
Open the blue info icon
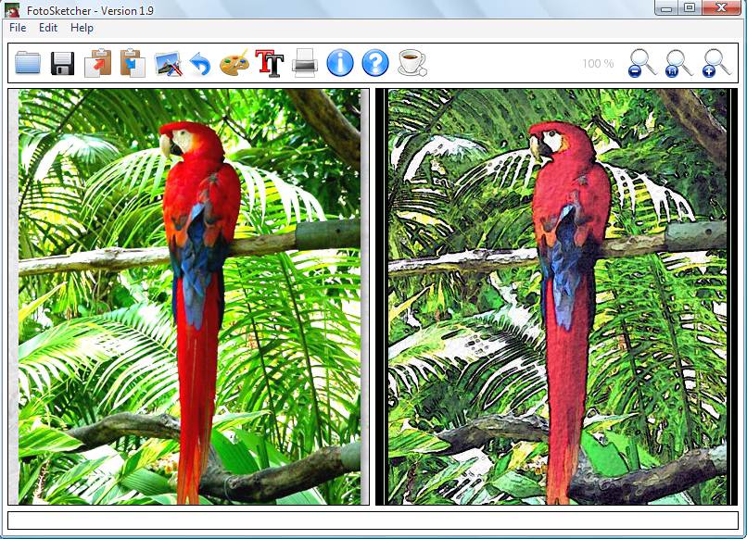[x=340, y=62]
